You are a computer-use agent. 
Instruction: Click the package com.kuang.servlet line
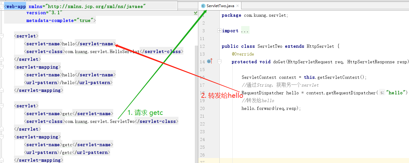pyautogui.click(x=255, y=15)
